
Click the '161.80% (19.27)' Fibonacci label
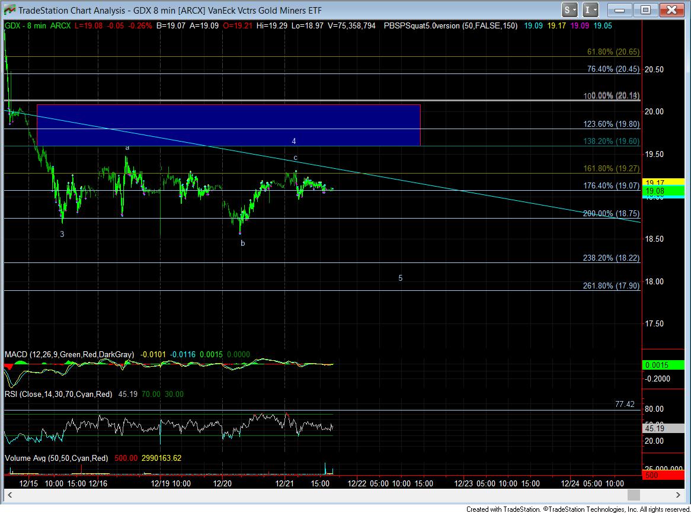pos(611,169)
